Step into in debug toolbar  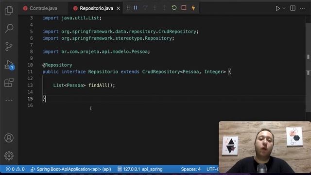[155, 8]
